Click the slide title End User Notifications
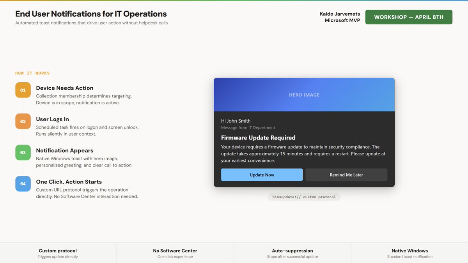 tap(91, 14)
